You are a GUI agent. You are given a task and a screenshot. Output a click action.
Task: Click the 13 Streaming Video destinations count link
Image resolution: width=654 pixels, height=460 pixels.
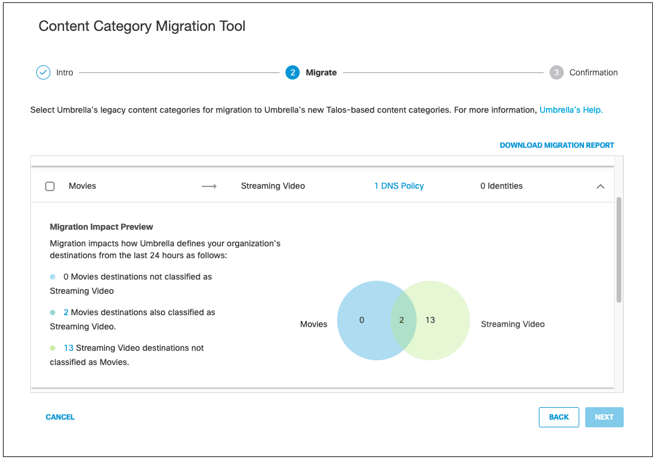click(x=68, y=348)
